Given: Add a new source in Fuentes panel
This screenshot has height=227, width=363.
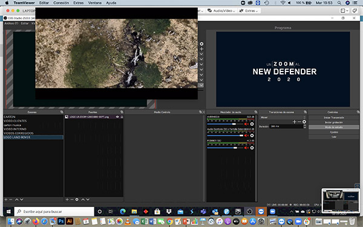Looking at the screenshot, I should click(67, 199).
